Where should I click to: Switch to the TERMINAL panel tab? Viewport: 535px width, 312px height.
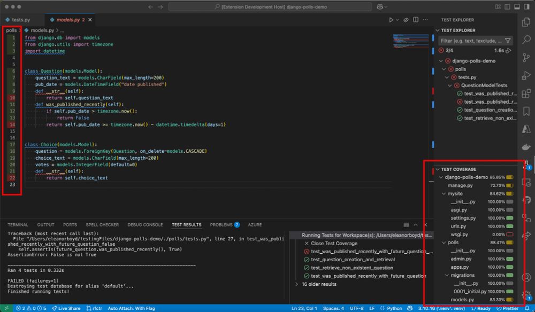coord(18,225)
